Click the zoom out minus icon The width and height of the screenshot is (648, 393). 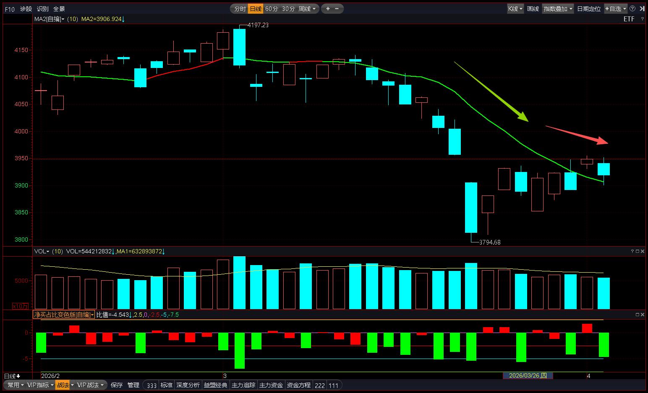pos(337,9)
